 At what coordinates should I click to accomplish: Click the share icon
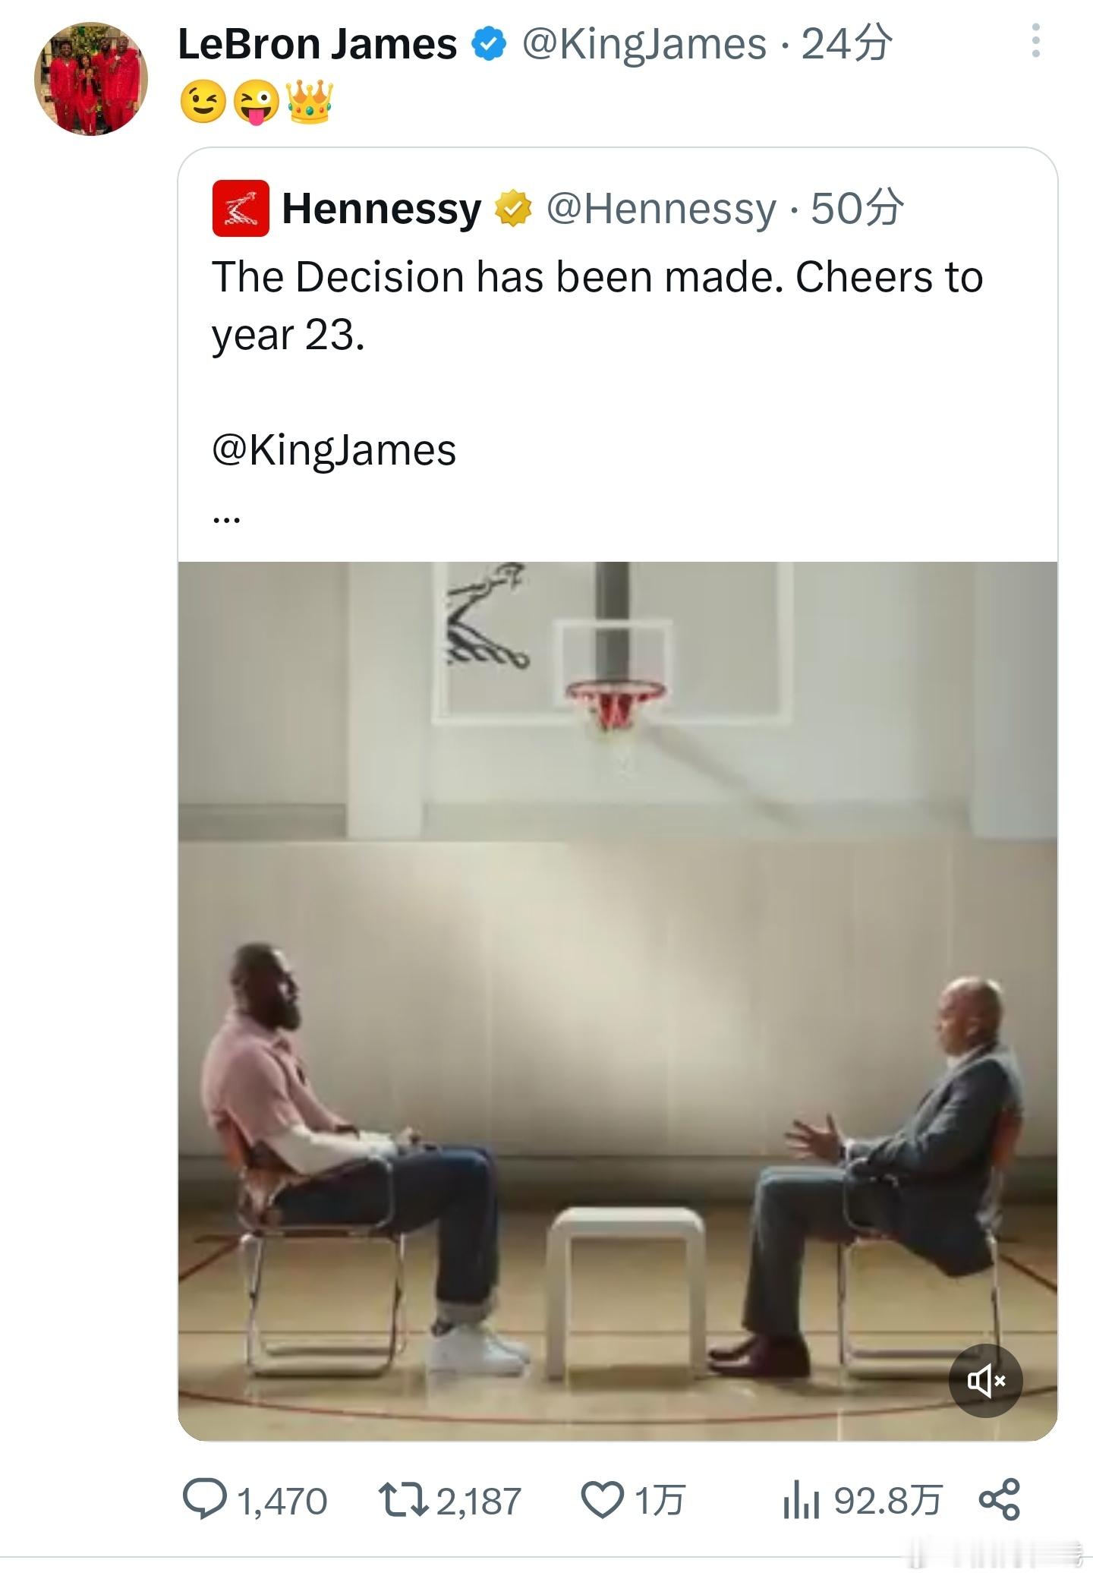pyautogui.click(x=999, y=1500)
